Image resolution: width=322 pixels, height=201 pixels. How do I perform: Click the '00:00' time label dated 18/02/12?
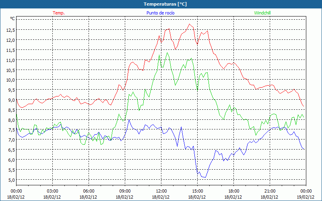(x=16, y=191)
